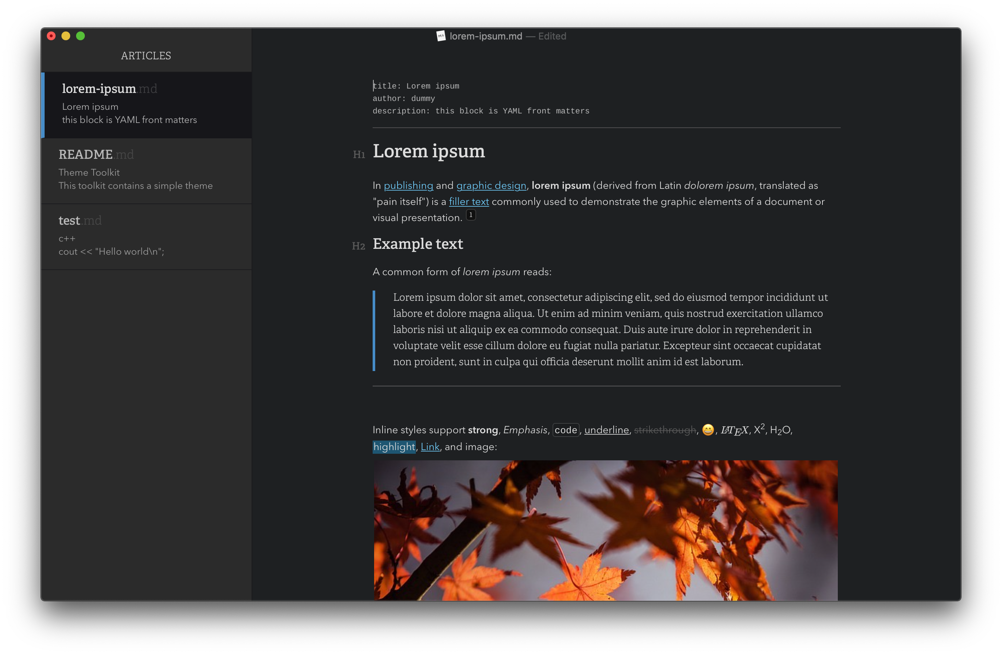Click the H1 heading level marker
Image resolution: width=1002 pixels, height=655 pixels.
click(359, 154)
